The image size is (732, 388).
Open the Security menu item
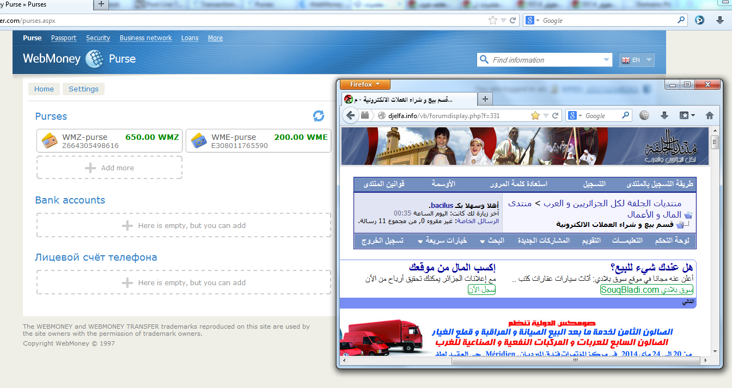[x=98, y=38]
